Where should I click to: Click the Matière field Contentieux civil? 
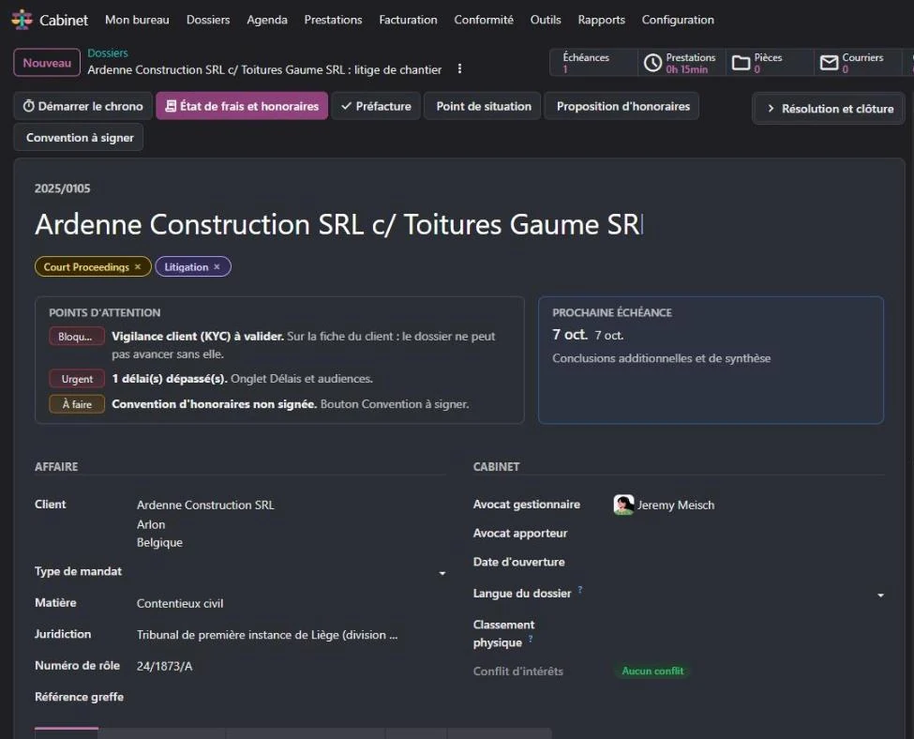click(180, 604)
